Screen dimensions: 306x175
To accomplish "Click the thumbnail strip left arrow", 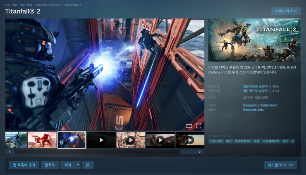I will [x=10, y=151].
